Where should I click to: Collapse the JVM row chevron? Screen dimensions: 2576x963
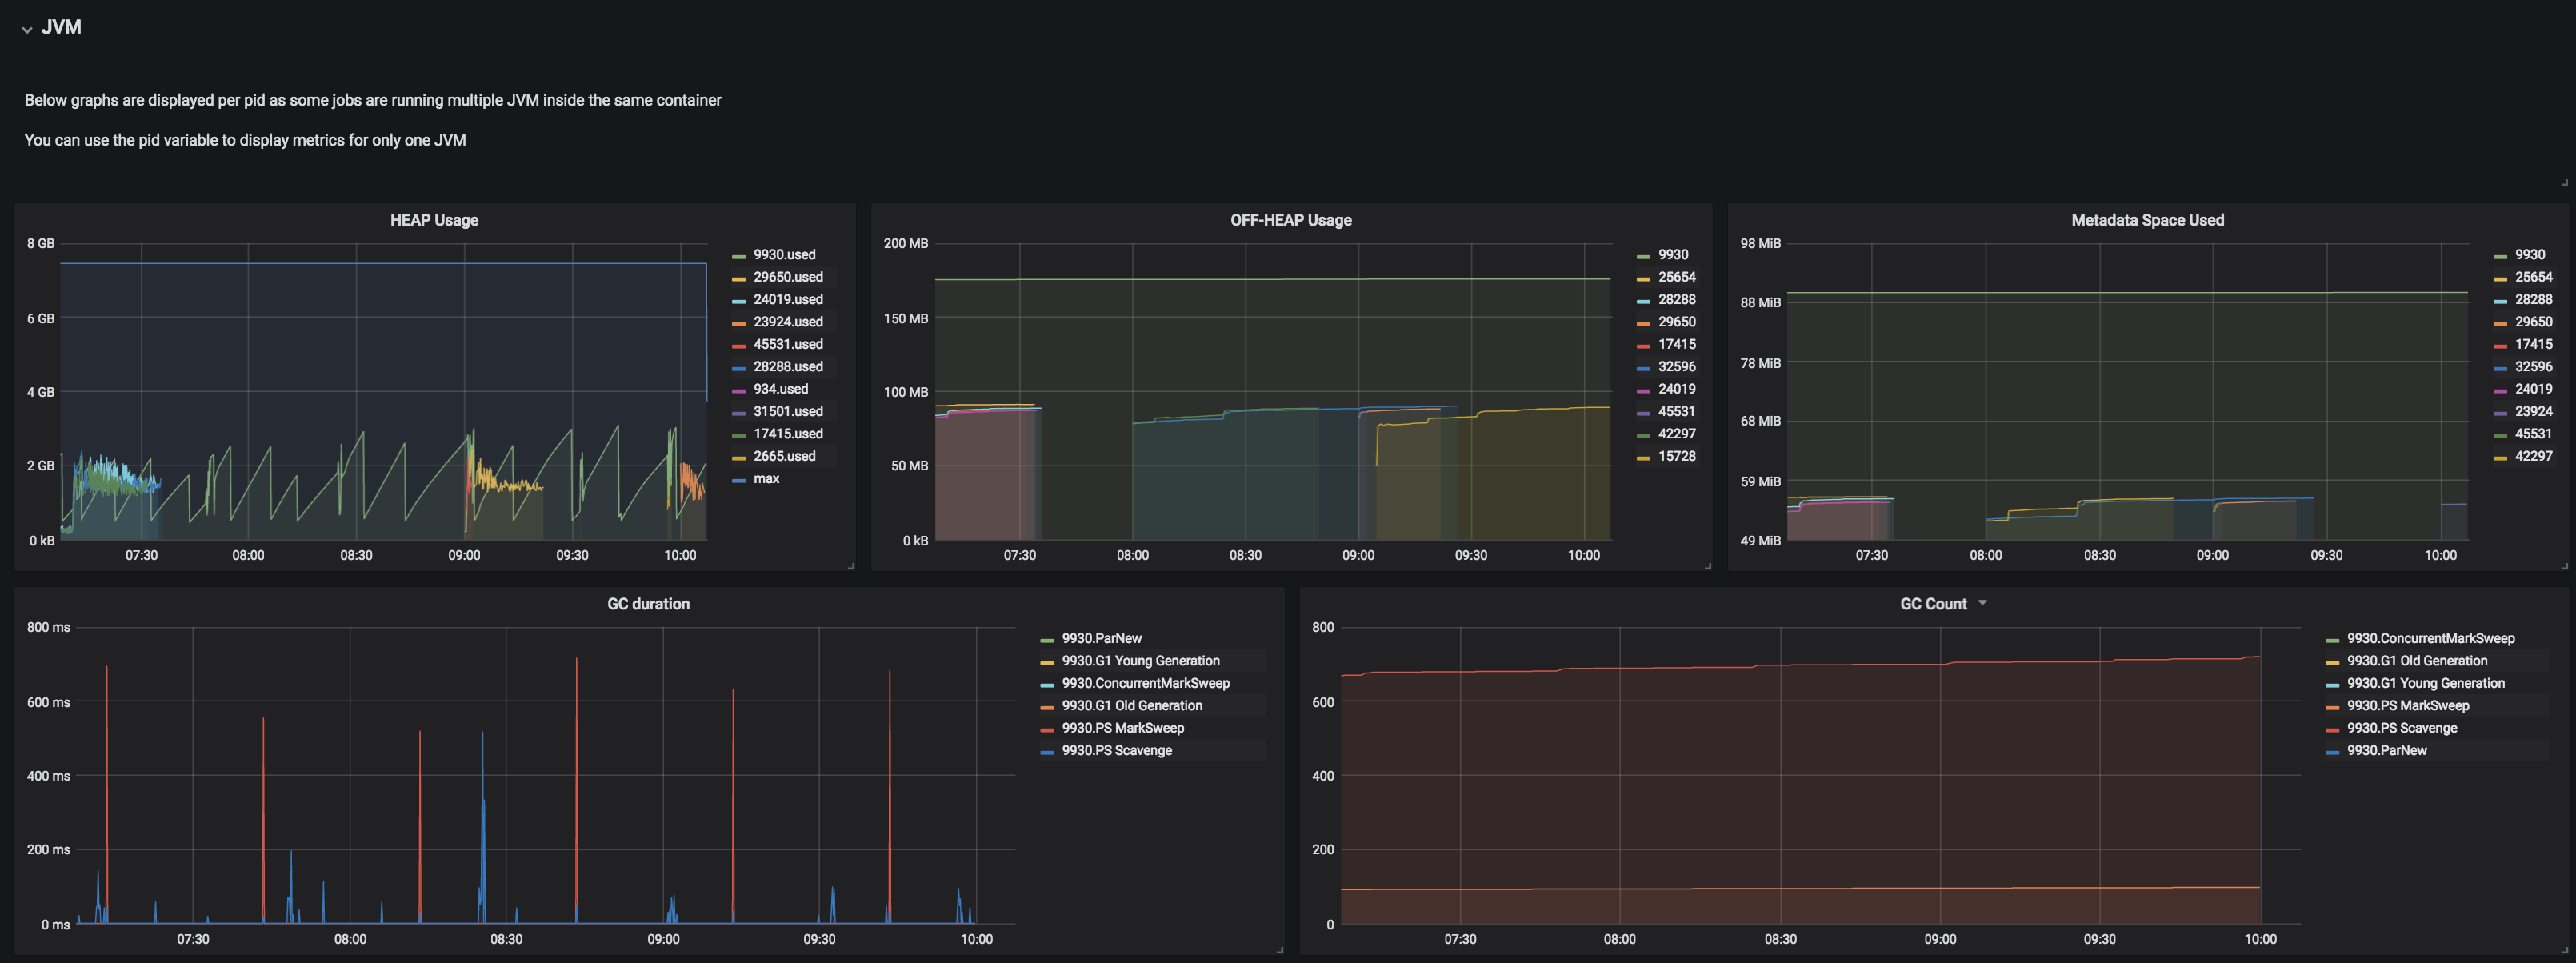(x=27, y=29)
